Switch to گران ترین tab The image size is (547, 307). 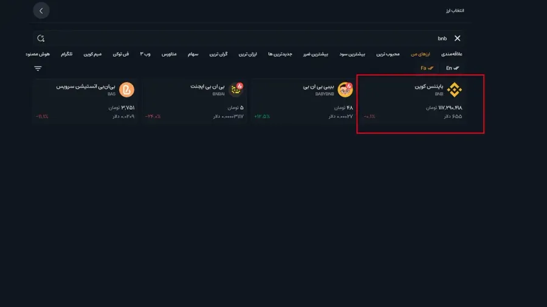[x=218, y=54]
